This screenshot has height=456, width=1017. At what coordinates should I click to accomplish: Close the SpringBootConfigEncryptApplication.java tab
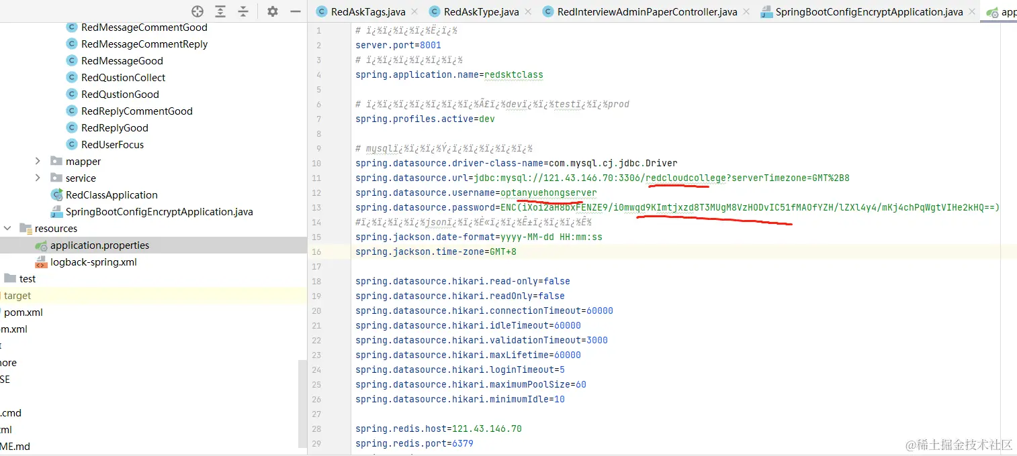[971, 11]
